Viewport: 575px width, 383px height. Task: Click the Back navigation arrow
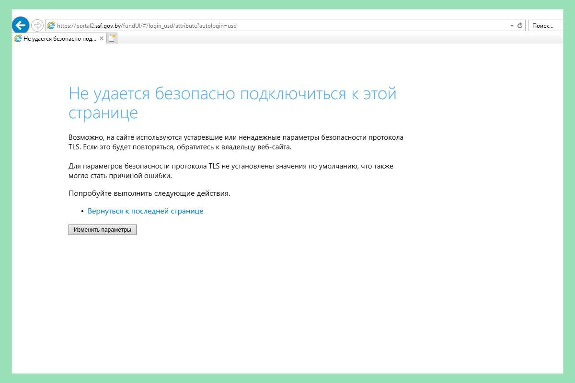(x=20, y=25)
